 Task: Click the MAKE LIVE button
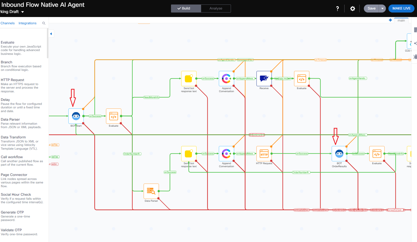coord(401,9)
